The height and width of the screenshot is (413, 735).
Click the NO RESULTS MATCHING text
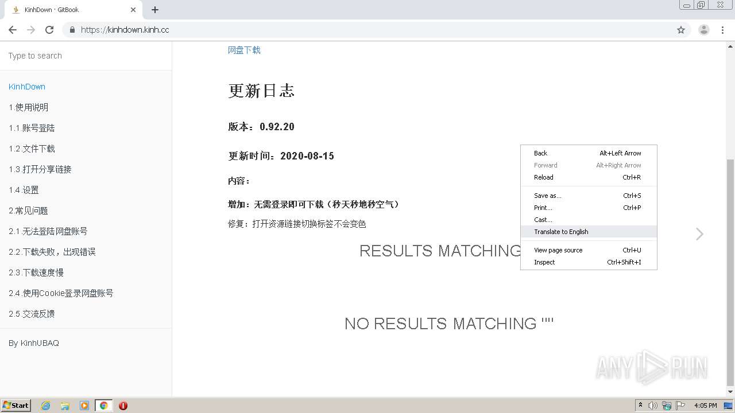click(449, 324)
